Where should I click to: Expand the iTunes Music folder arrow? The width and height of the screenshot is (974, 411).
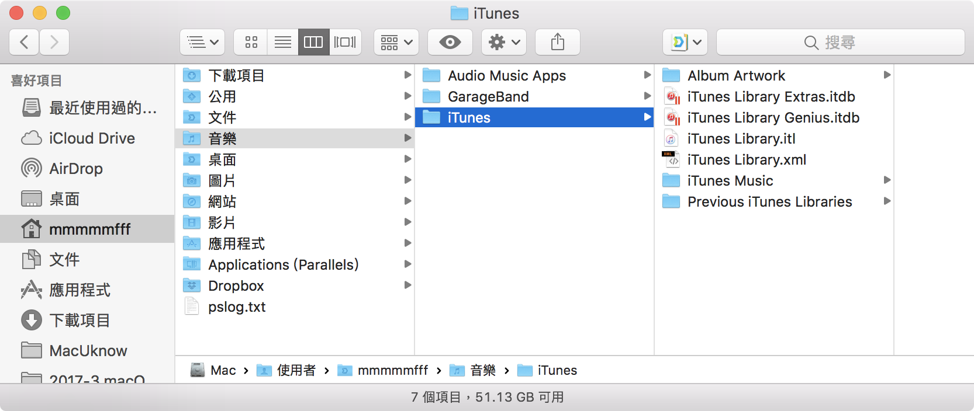[x=887, y=180]
